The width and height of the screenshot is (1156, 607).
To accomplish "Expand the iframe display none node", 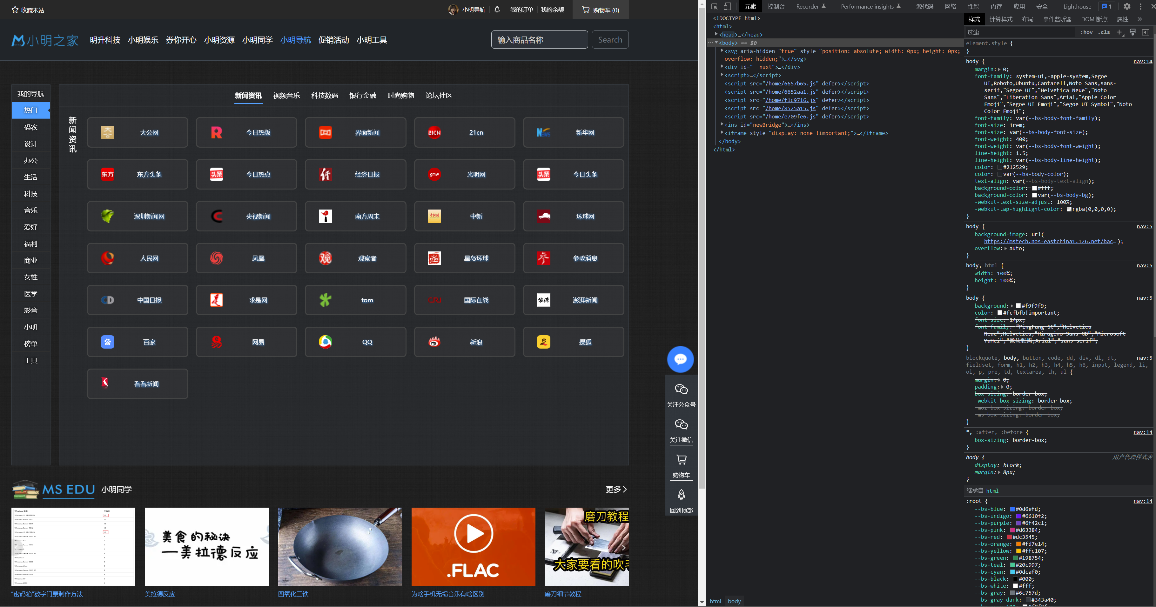I will pyautogui.click(x=722, y=132).
